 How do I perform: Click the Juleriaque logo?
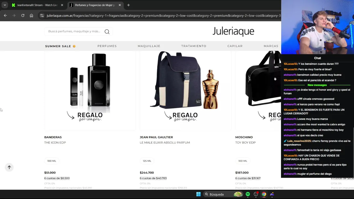pos(233,31)
